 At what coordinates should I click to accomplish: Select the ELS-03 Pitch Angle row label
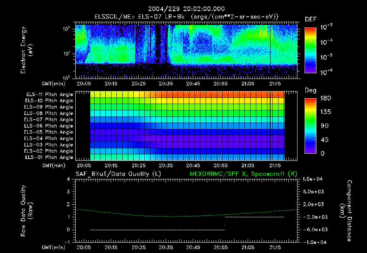(49, 145)
